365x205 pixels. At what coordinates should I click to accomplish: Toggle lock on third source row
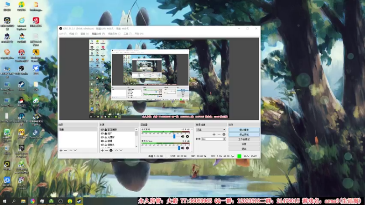coord(106,137)
